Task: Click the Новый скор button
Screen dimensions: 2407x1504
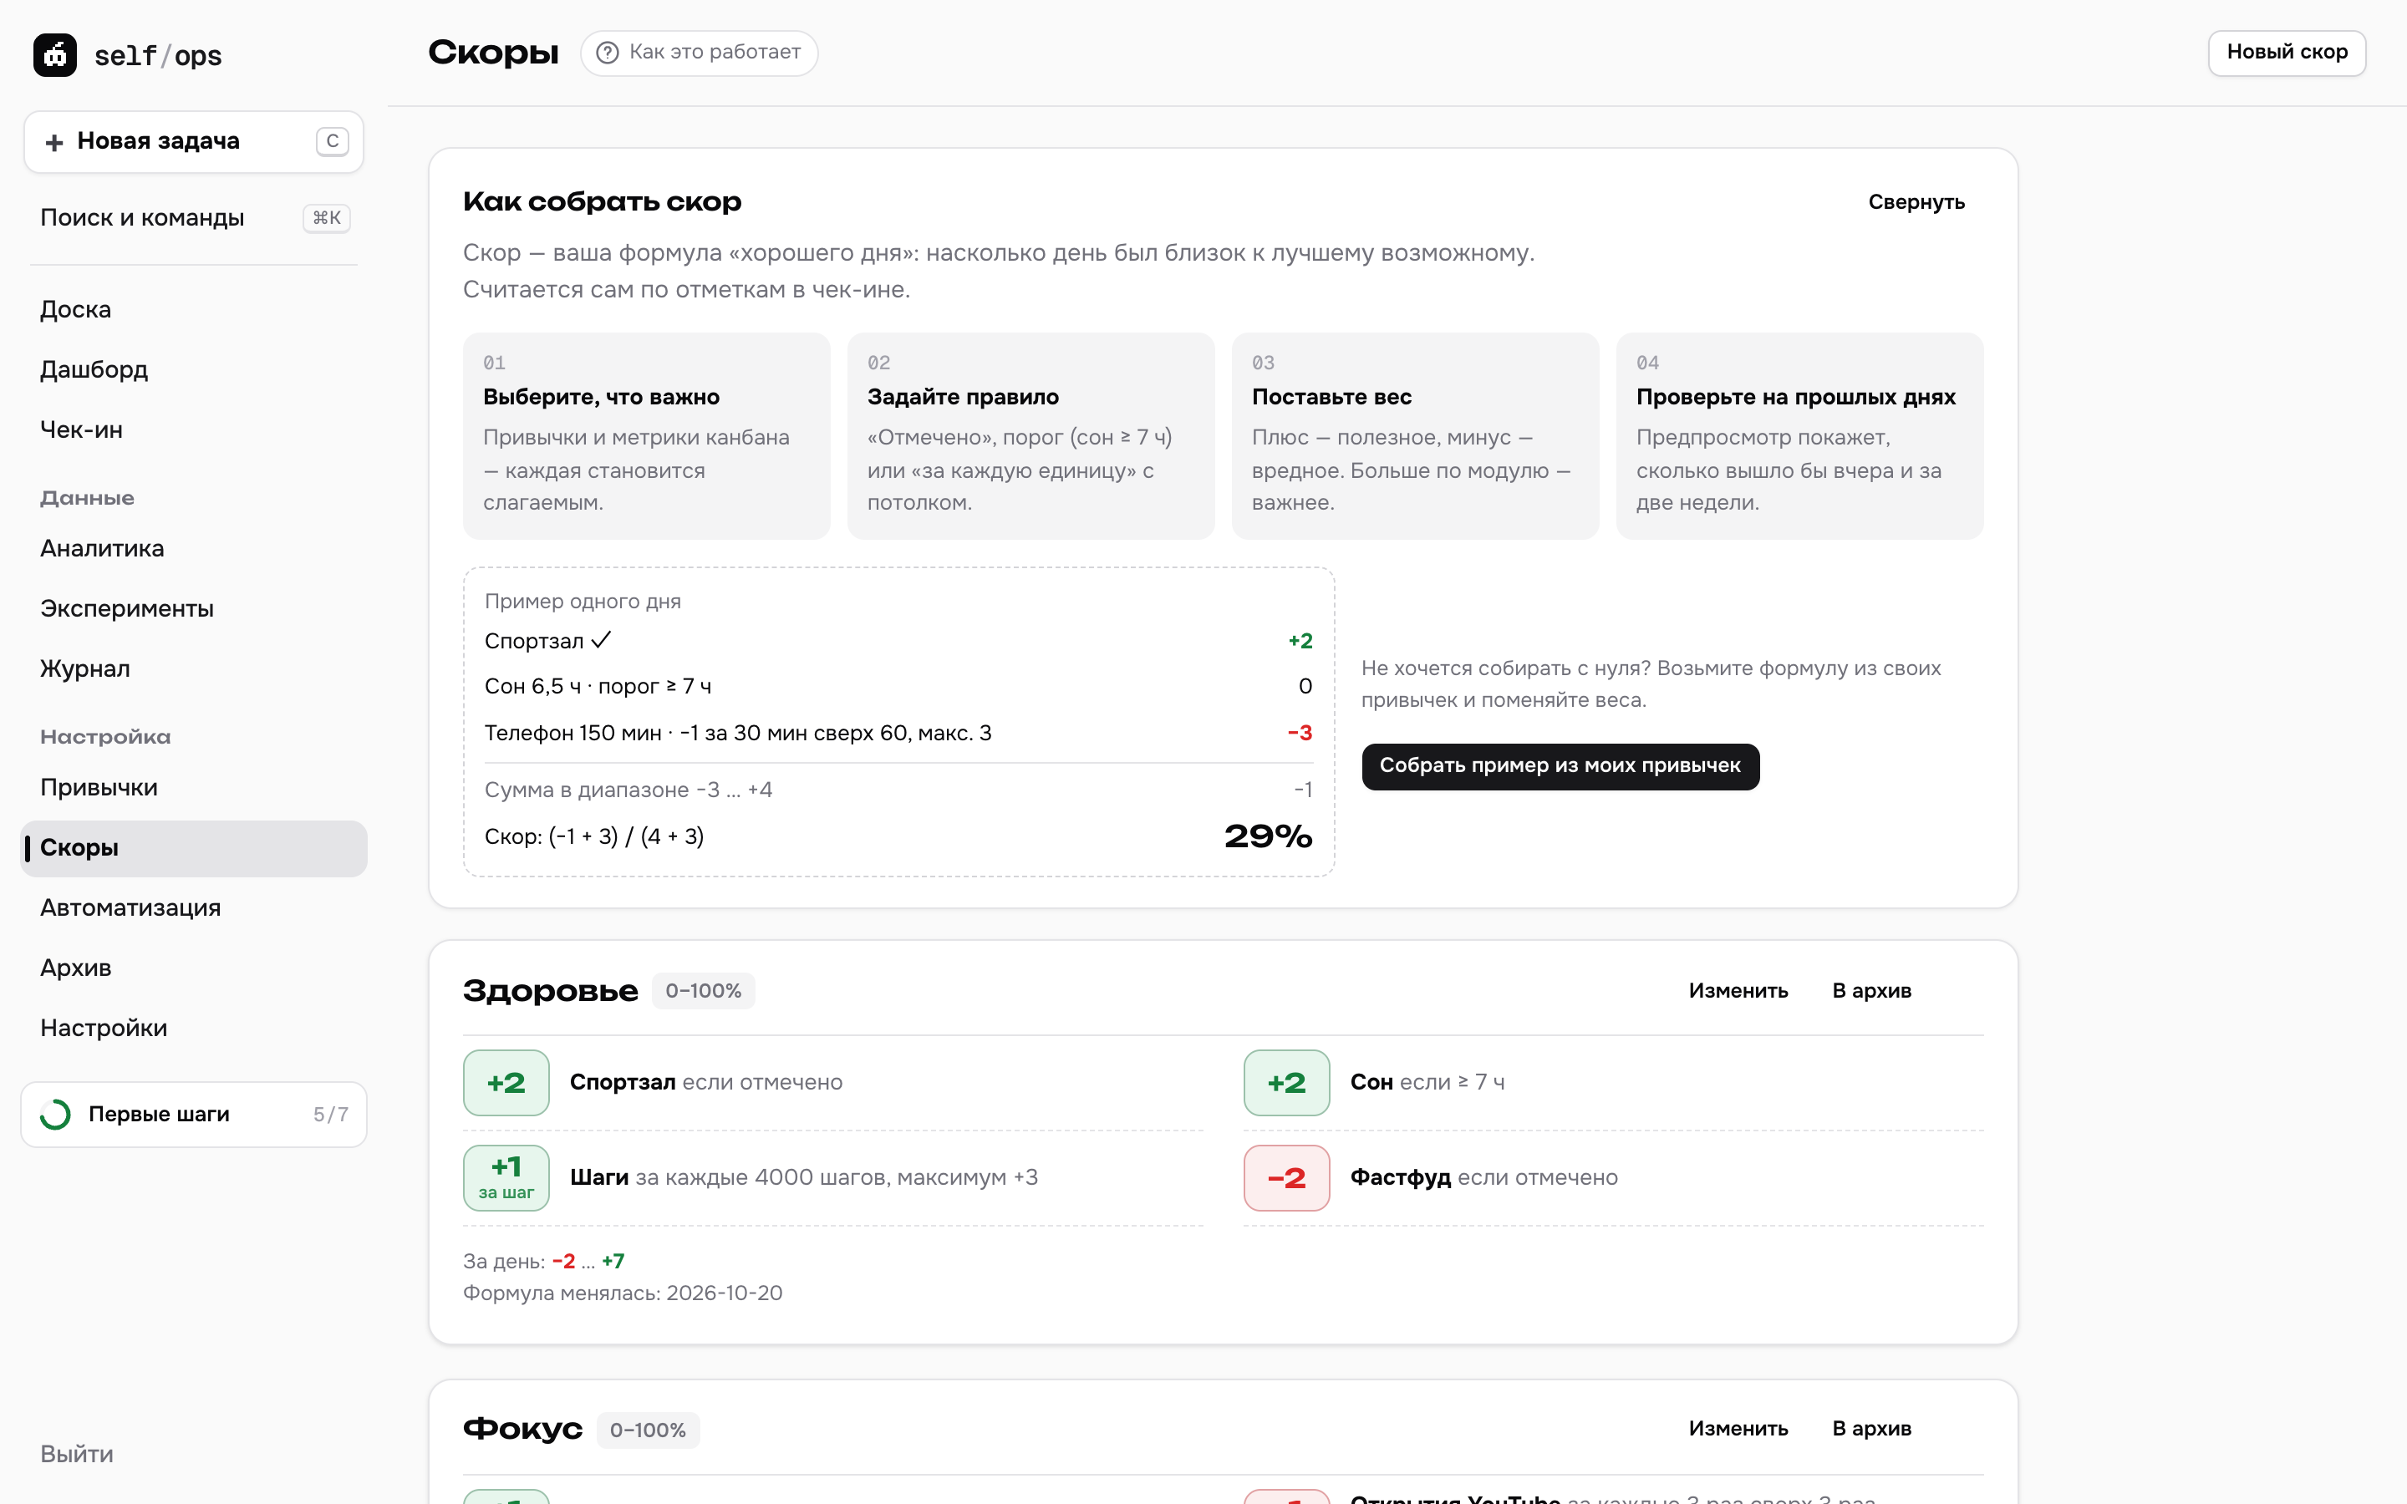Action: (2287, 53)
